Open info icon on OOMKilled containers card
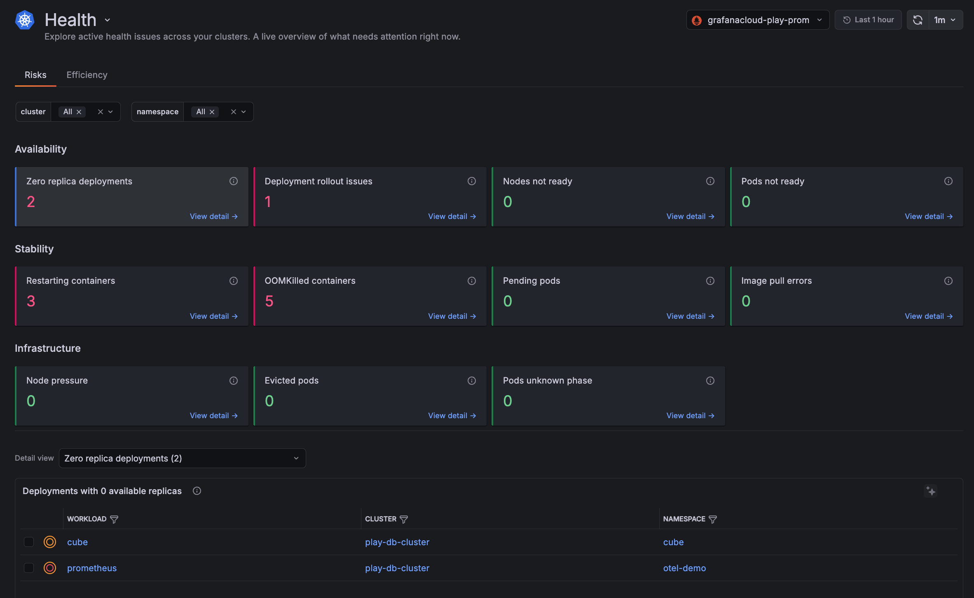The image size is (974, 598). click(472, 281)
